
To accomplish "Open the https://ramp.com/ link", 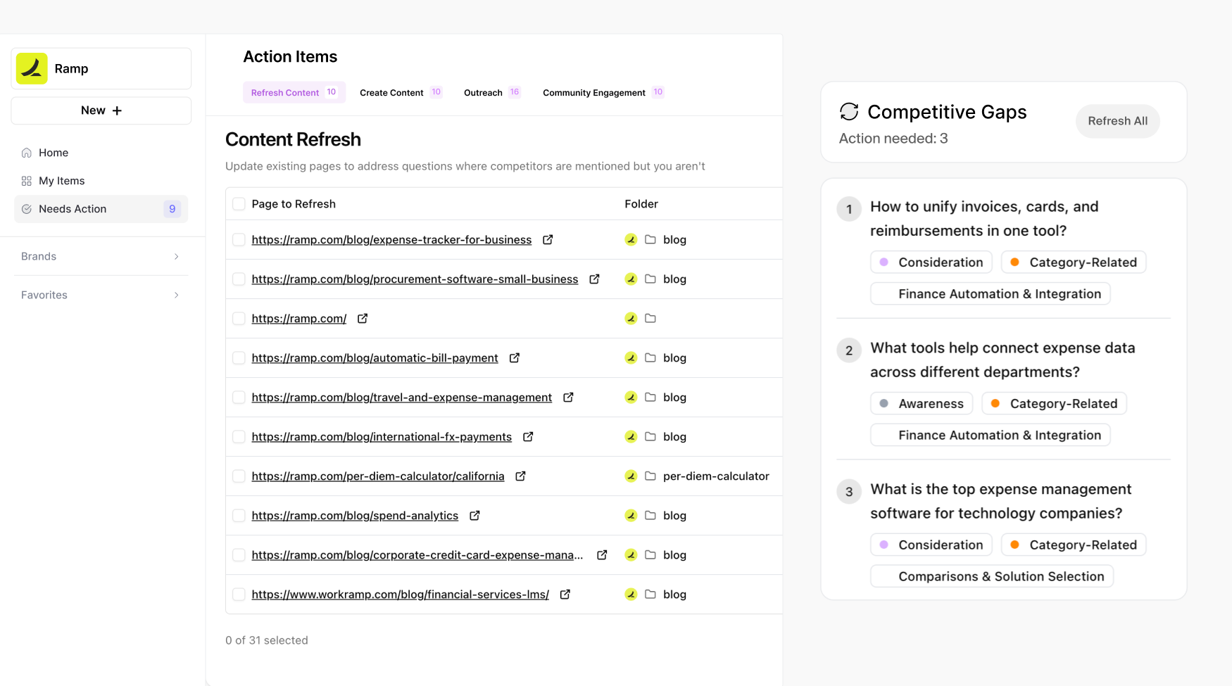I will [x=299, y=319].
